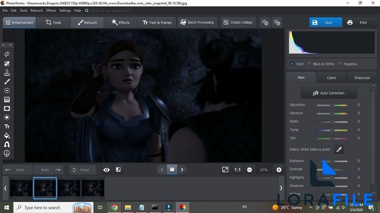
Task: Click the Reset button
Action: 82,170
